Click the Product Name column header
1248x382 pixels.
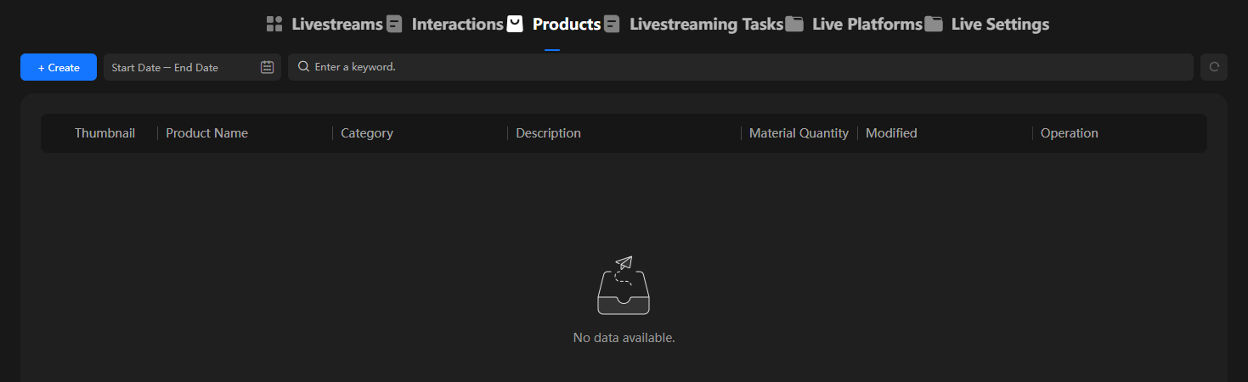tap(207, 133)
